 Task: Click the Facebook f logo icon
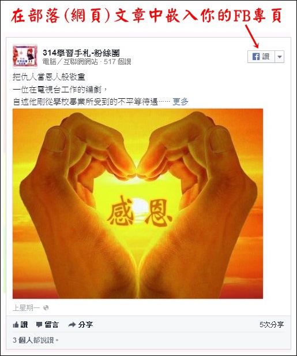256,57
